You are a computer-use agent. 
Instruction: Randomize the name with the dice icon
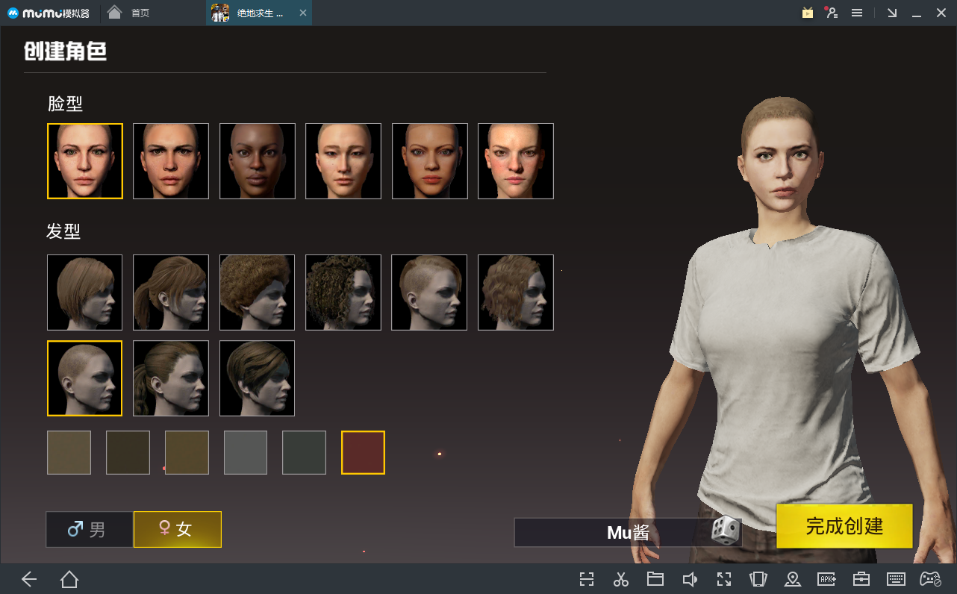pyautogui.click(x=725, y=531)
